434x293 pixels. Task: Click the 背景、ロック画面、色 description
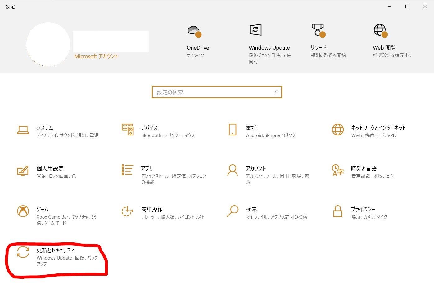[x=56, y=176]
